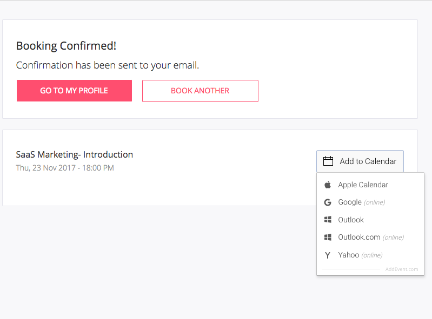This screenshot has height=319, width=432.
Task: Select Apple Calendar from the list
Action: [363, 185]
